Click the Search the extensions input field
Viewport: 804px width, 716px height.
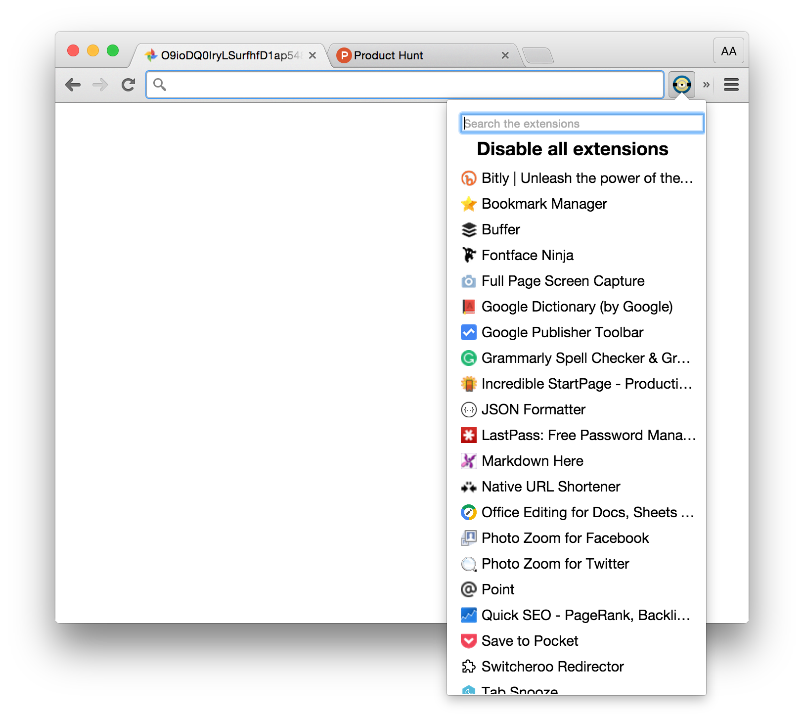pos(581,123)
